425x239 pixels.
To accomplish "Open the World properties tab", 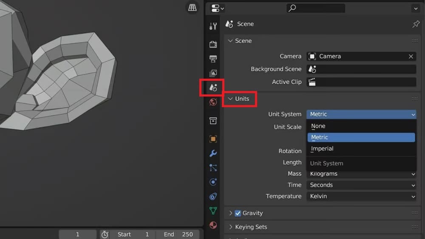I will click(213, 102).
